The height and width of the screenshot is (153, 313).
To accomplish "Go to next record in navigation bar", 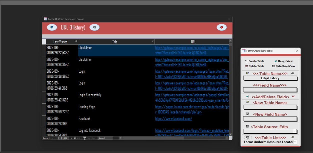I will [71, 138].
